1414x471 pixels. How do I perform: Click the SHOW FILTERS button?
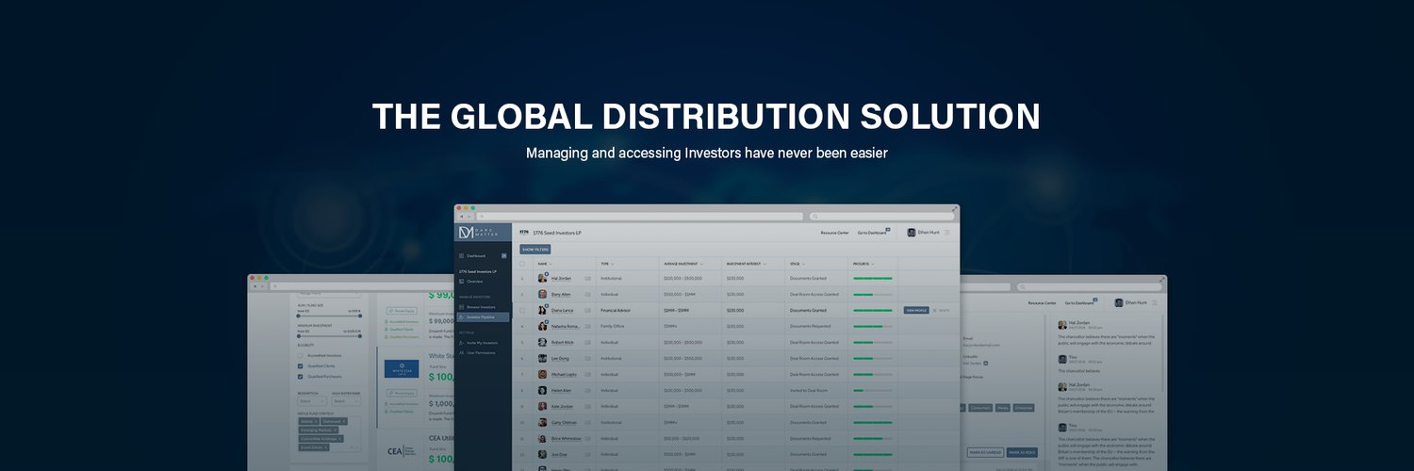pyautogui.click(x=535, y=250)
